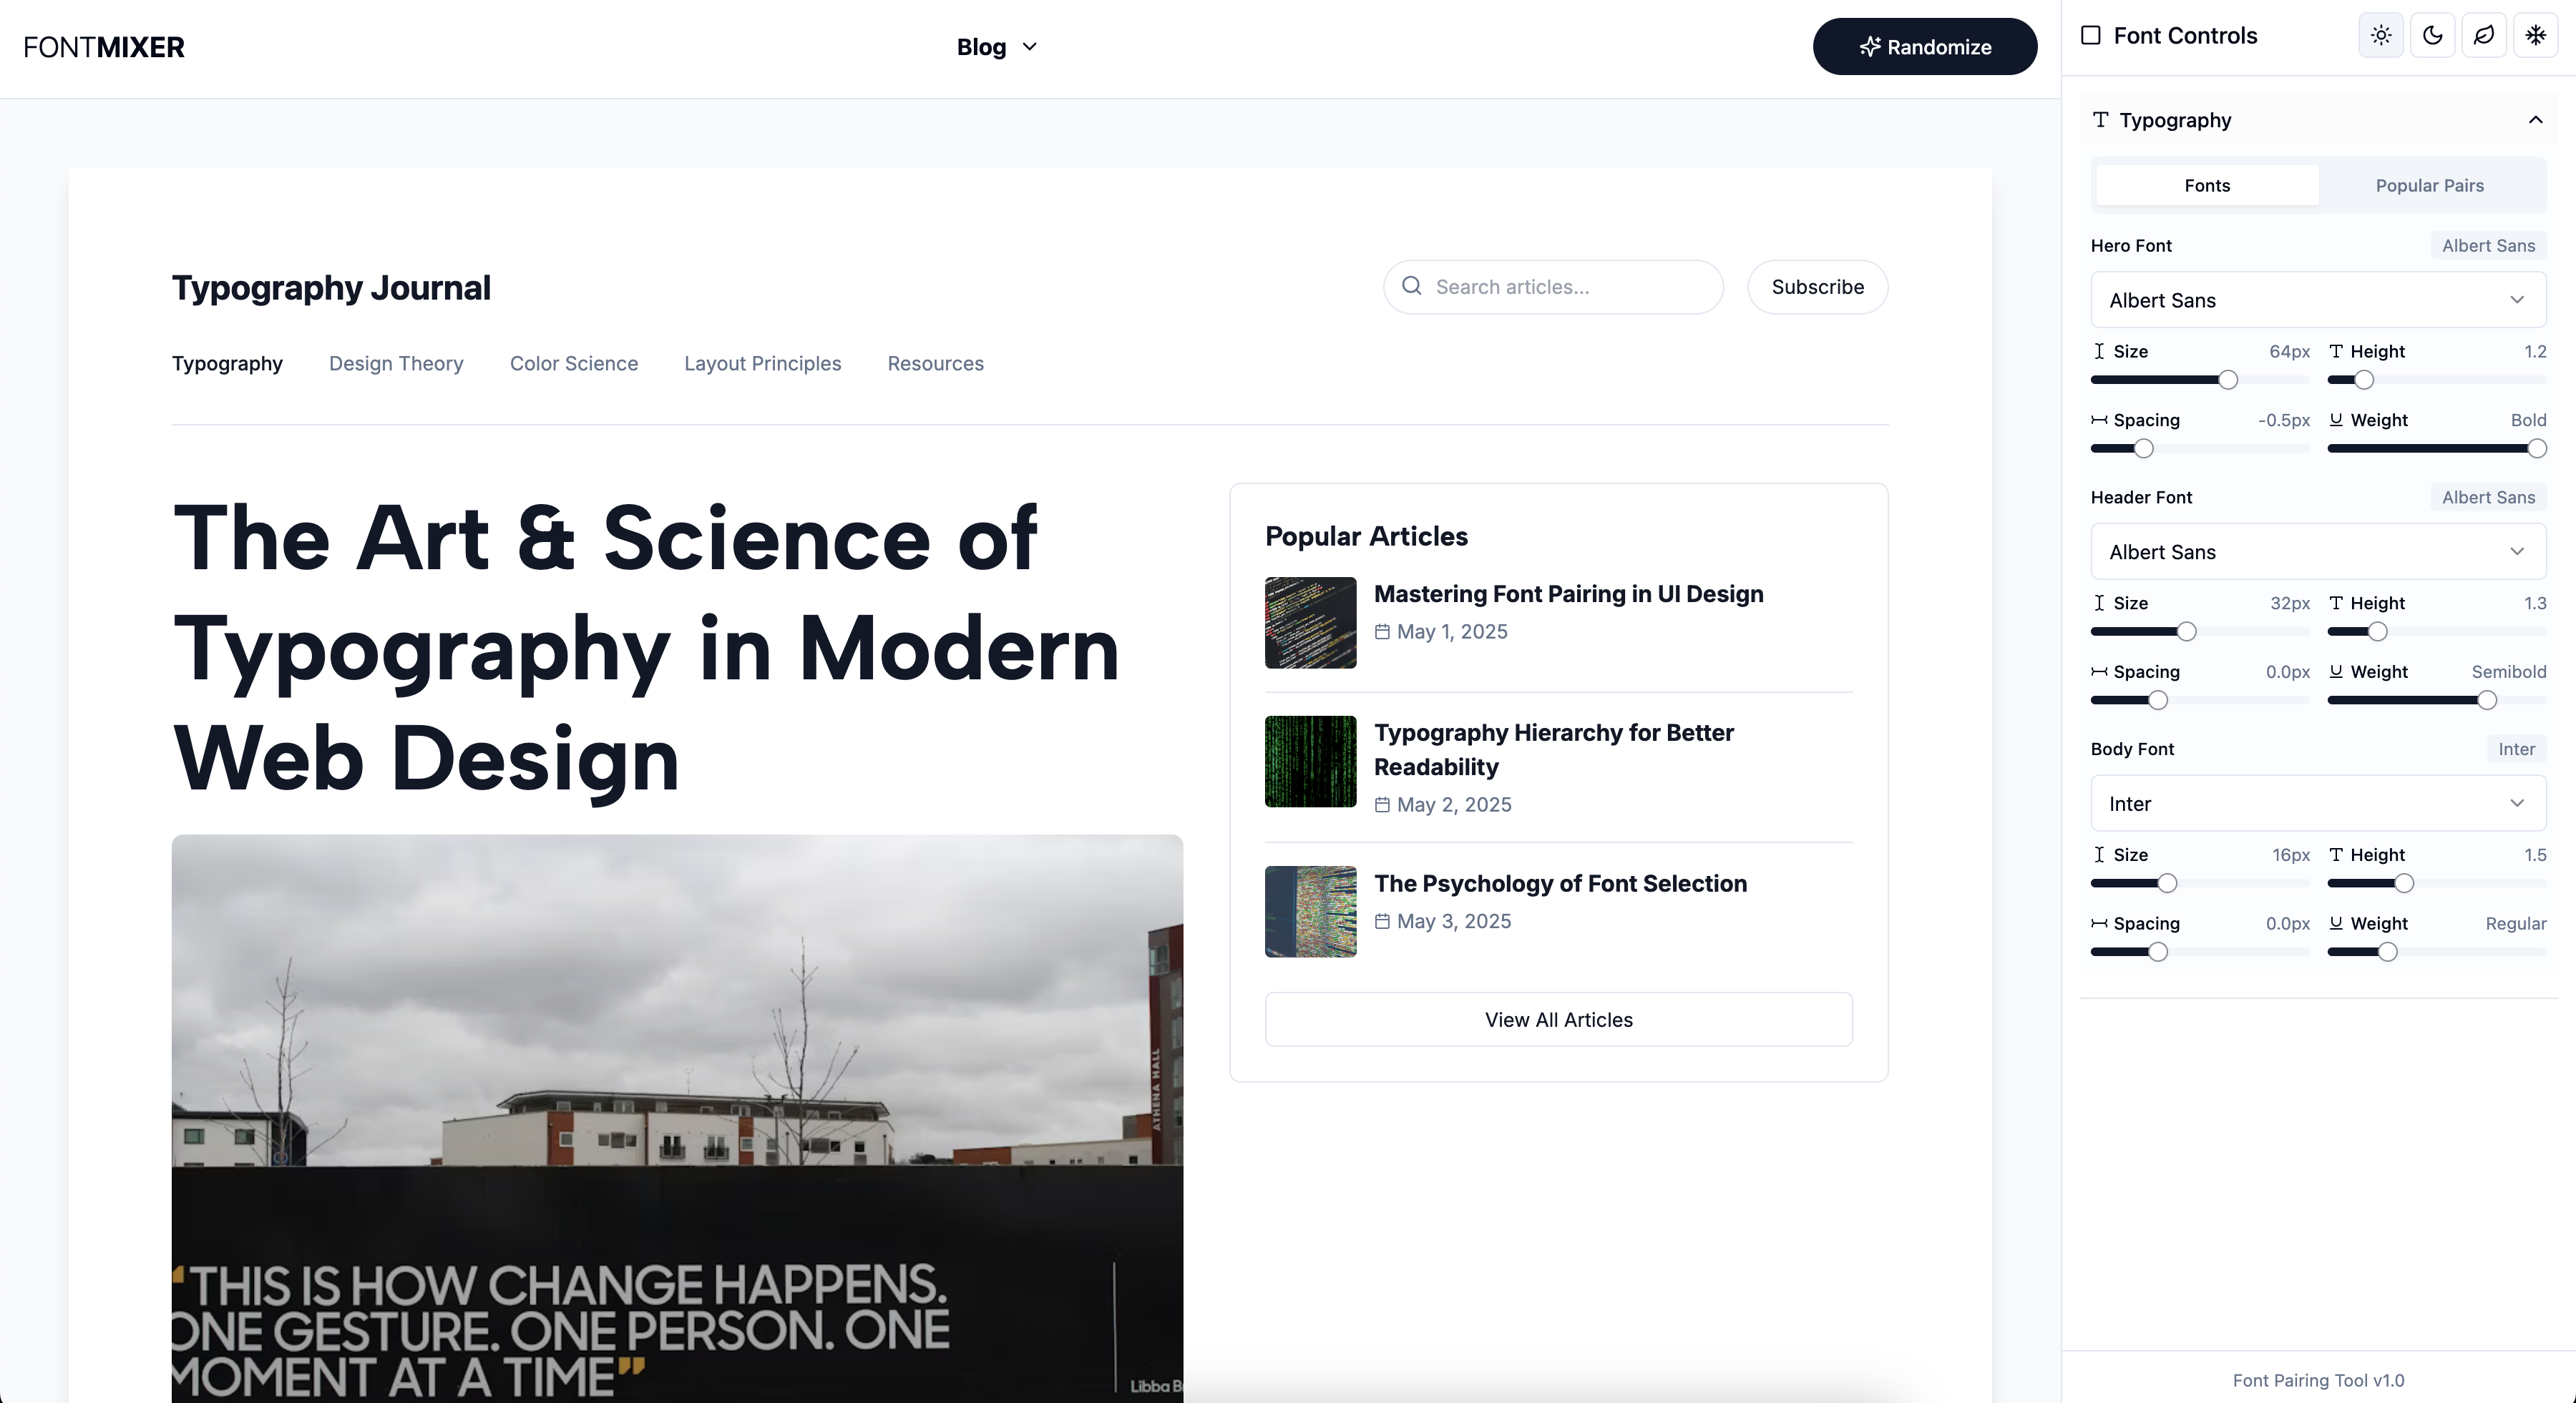The height and width of the screenshot is (1403, 2576).
Task: Select the leaf theme icon
Action: [x=2484, y=36]
